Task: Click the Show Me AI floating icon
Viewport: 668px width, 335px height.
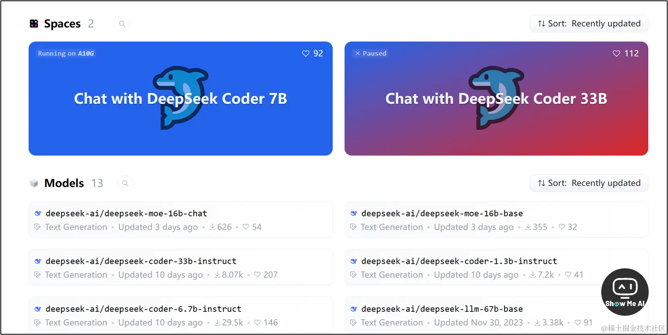Action: click(625, 292)
